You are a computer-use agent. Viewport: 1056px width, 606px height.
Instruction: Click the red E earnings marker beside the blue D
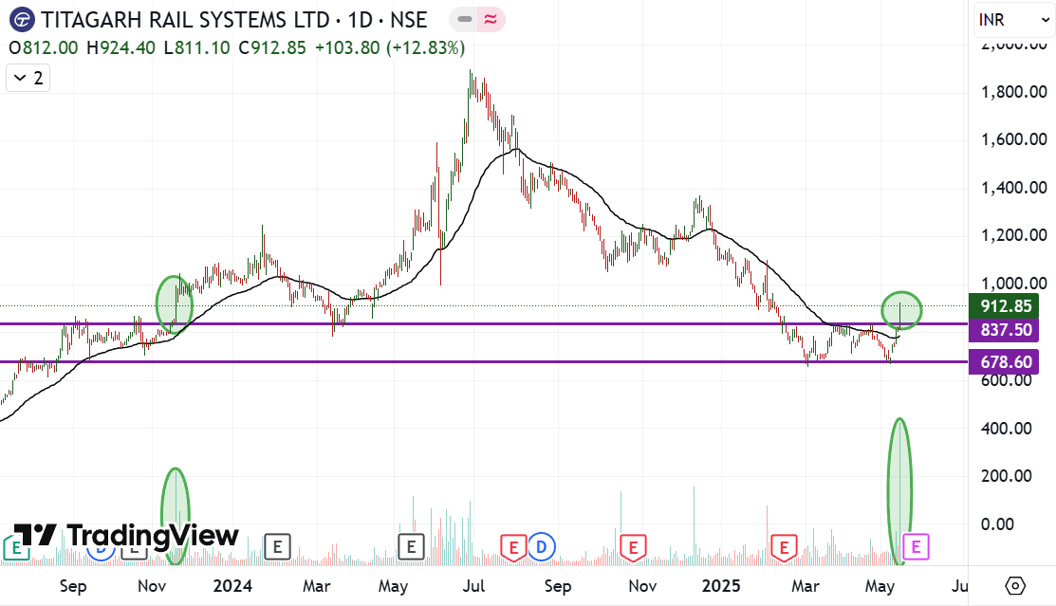pos(513,548)
